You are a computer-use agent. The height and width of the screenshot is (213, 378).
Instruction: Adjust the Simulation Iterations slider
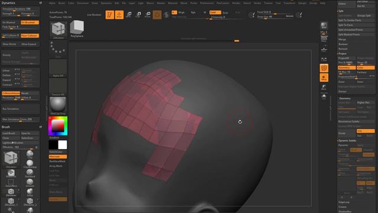(x=20, y=9)
